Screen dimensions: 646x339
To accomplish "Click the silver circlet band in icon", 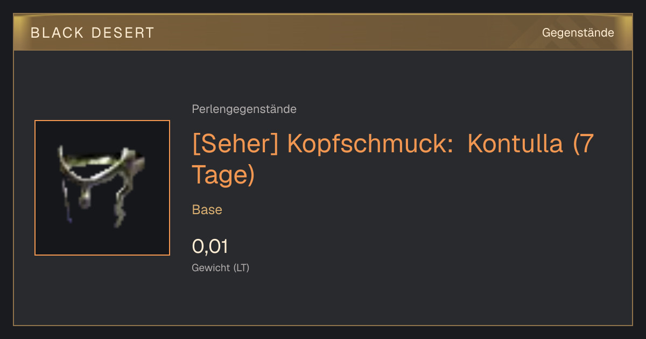I will pyautogui.click(x=100, y=160).
